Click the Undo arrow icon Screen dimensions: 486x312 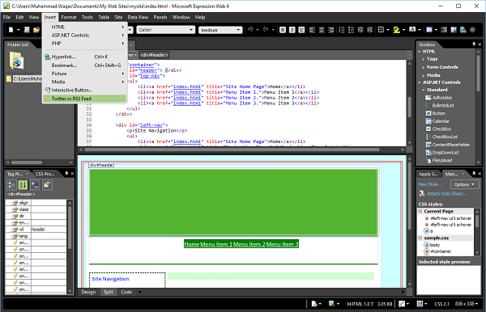coord(250,30)
